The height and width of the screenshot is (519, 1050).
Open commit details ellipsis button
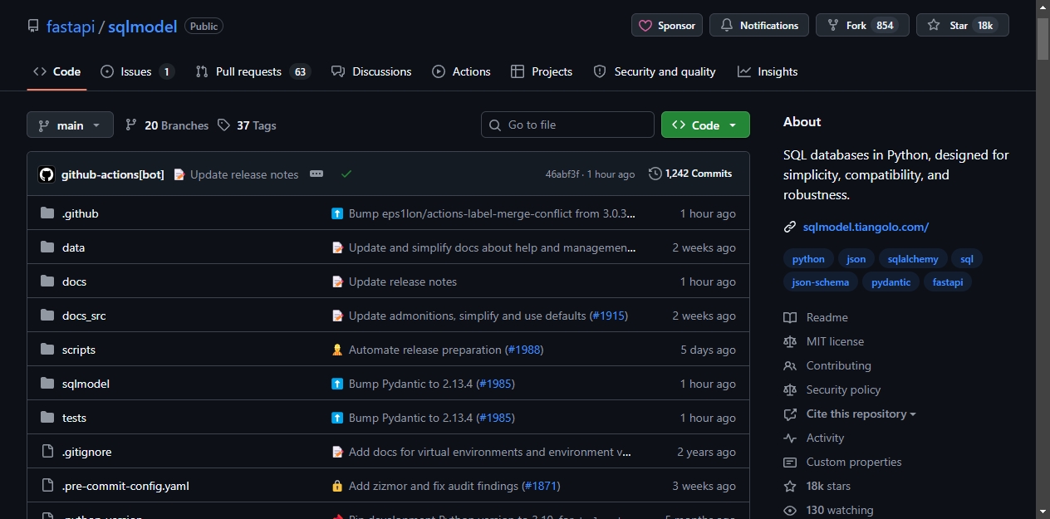(x=316, y=174)
